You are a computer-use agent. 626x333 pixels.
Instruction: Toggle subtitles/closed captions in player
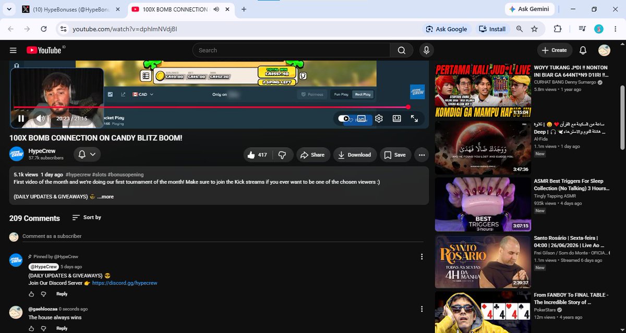tap(361, 119)
